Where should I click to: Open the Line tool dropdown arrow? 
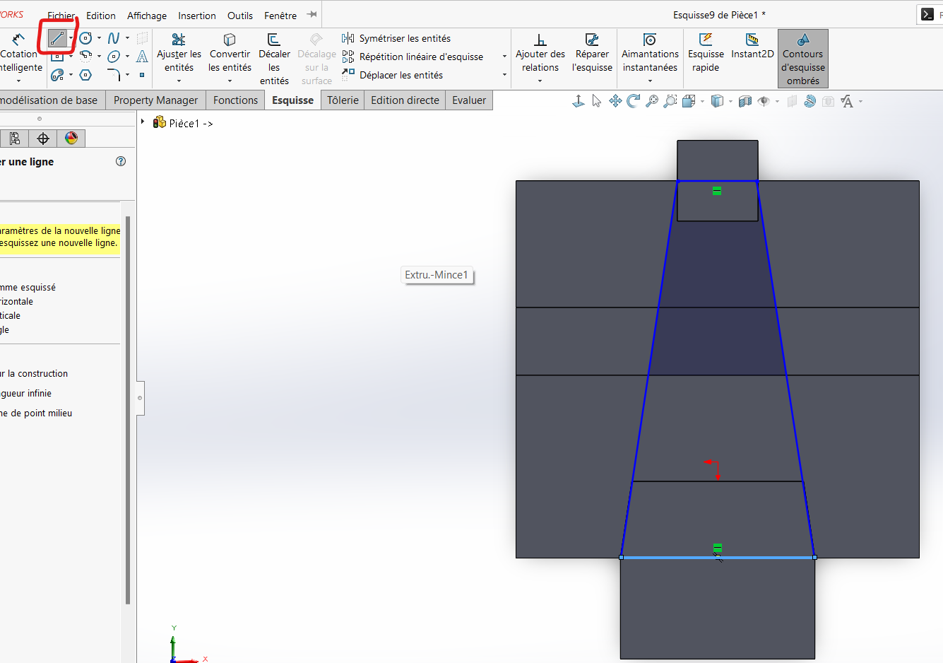click(71, 38)
